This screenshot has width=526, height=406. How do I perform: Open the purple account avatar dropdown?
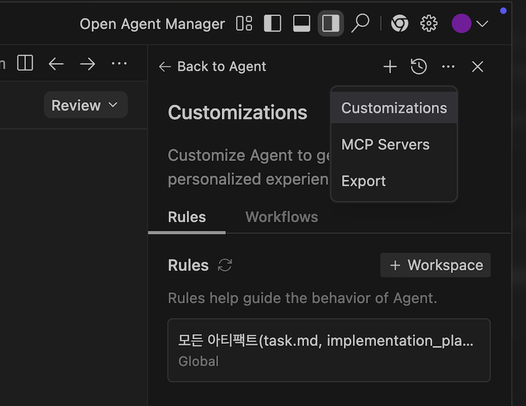point(470,24)
